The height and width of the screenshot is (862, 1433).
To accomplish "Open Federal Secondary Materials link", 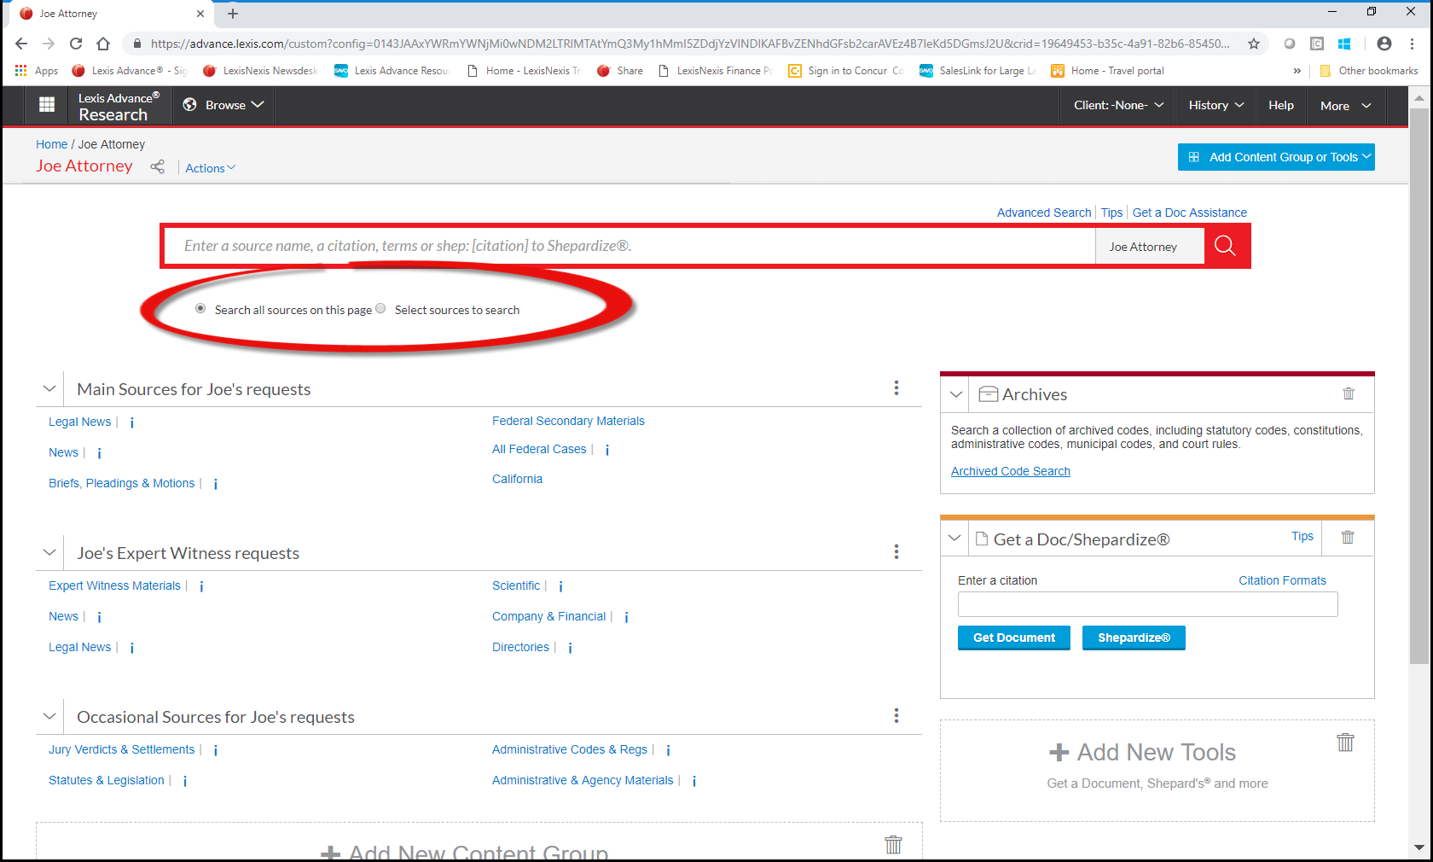I will coord(568,421).
